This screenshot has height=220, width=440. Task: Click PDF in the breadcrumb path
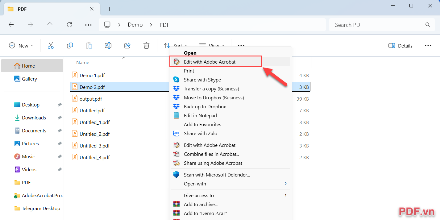[x=164, y=25]
